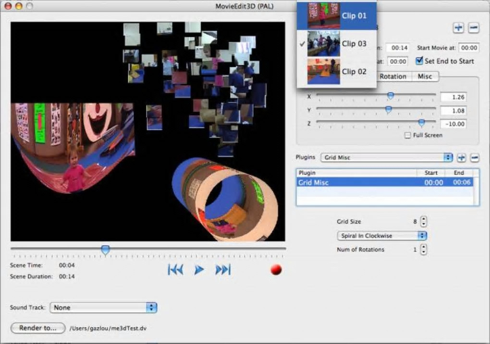Open the Spiral In Clockwise dropdown
The image size is (490, 344).
point(382,236)
